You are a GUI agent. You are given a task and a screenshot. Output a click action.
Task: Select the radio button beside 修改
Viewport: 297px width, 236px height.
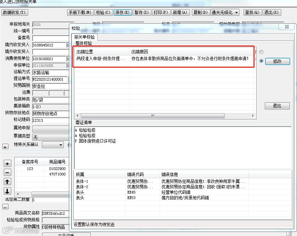261,61
